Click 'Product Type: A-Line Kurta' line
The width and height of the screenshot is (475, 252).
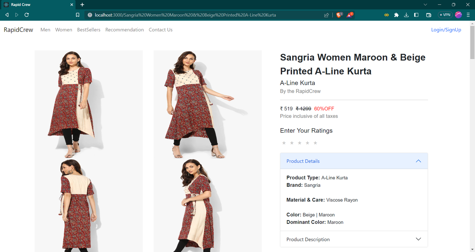[x=317, y=178]
